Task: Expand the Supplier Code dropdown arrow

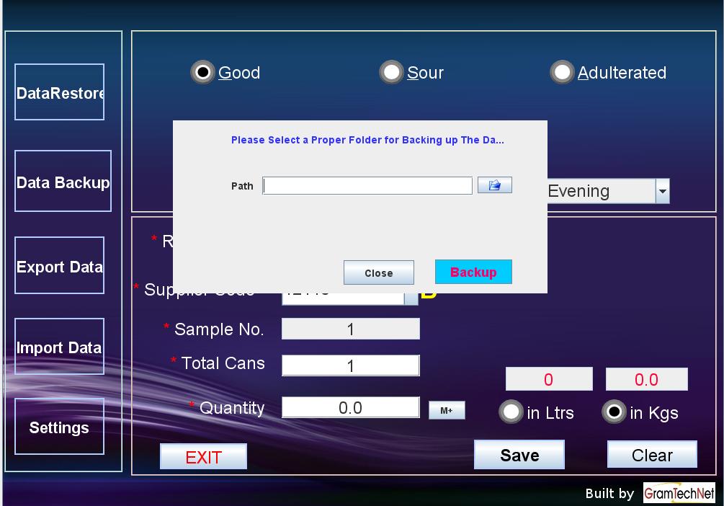Action: pyautogui.click(x=411, y=298)
